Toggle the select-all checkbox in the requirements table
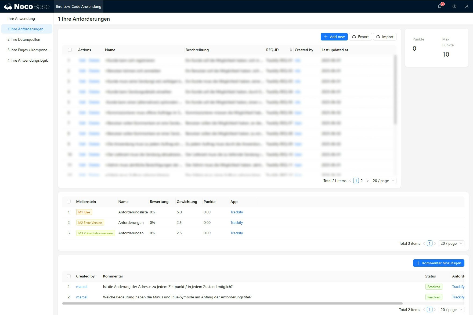Image resolution: width=473 pixels, height=315 pixels. click(x=70, y=50)
